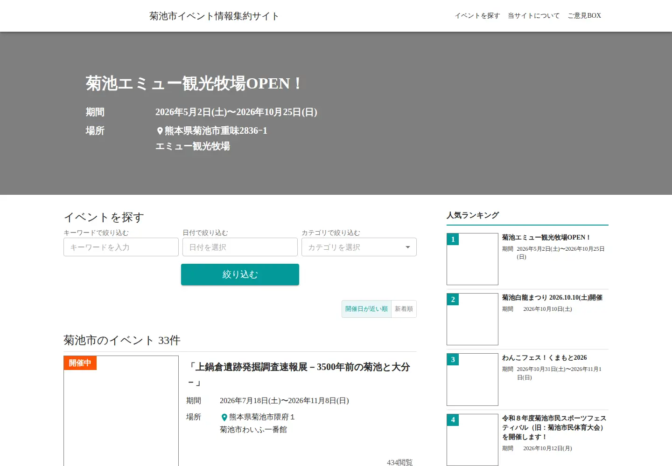This screenshot has height=466, width=672.
Task: Open ranking 3 わんこフェス！くまもと2026
Action: tap(544, 358)
